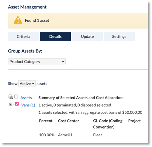The width and height of the screenshot is (152, 147).
Task: Click the 'Found 1 asset' message text
Action: tap(37, 20)
